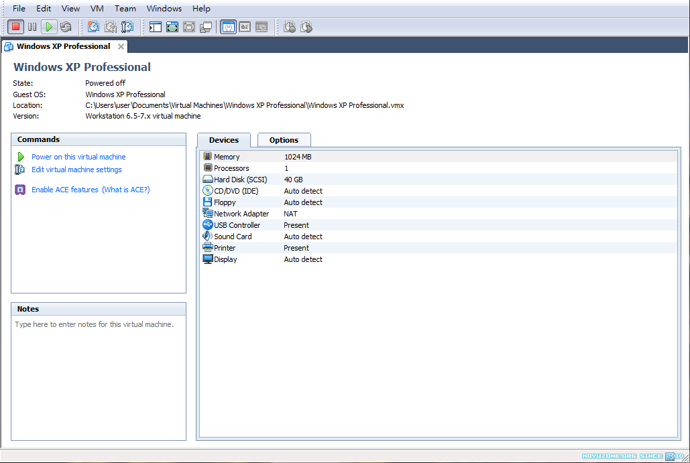Click the red Power Off toolbar button
The image size is (690, 463).
pos(15,27)
